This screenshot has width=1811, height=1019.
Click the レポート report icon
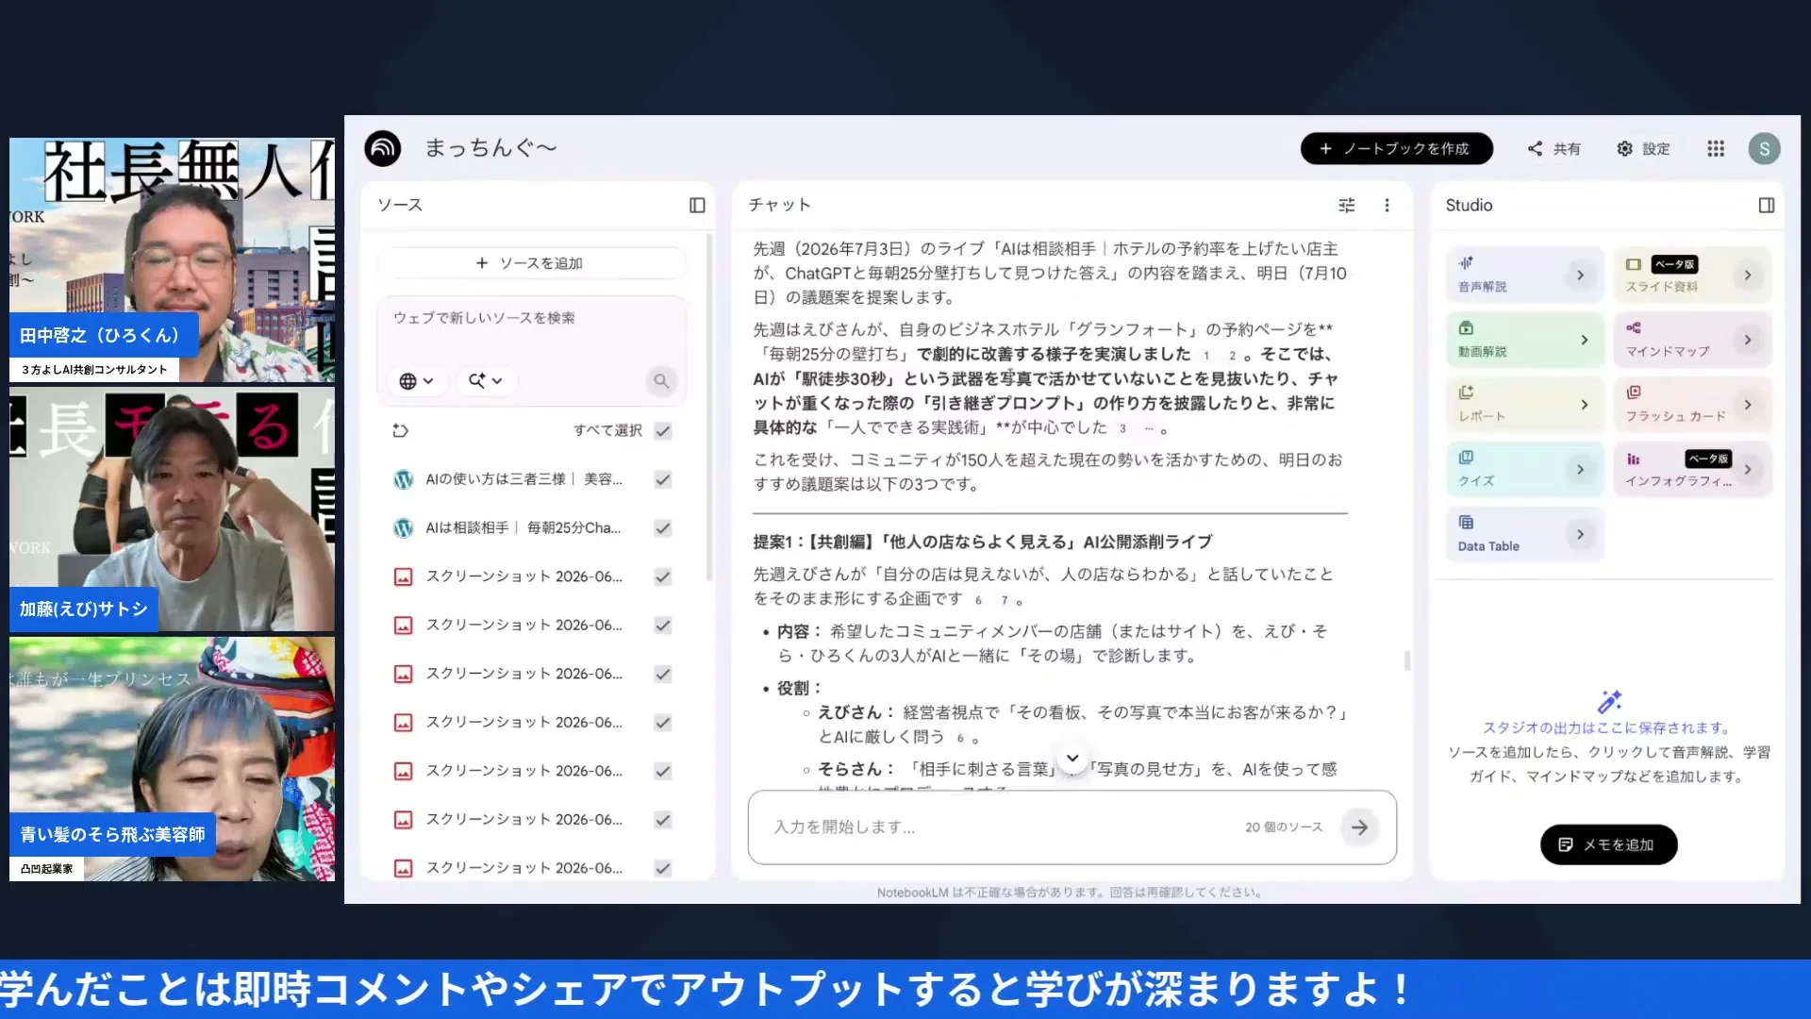click(1466, 393)
